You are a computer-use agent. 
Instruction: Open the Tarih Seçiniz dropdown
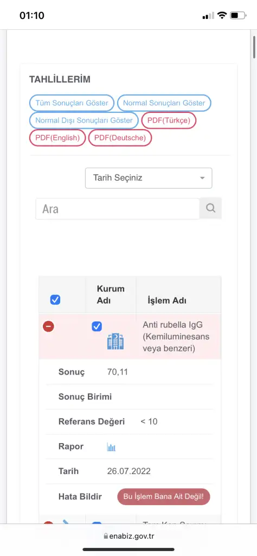tap(149, 178)
